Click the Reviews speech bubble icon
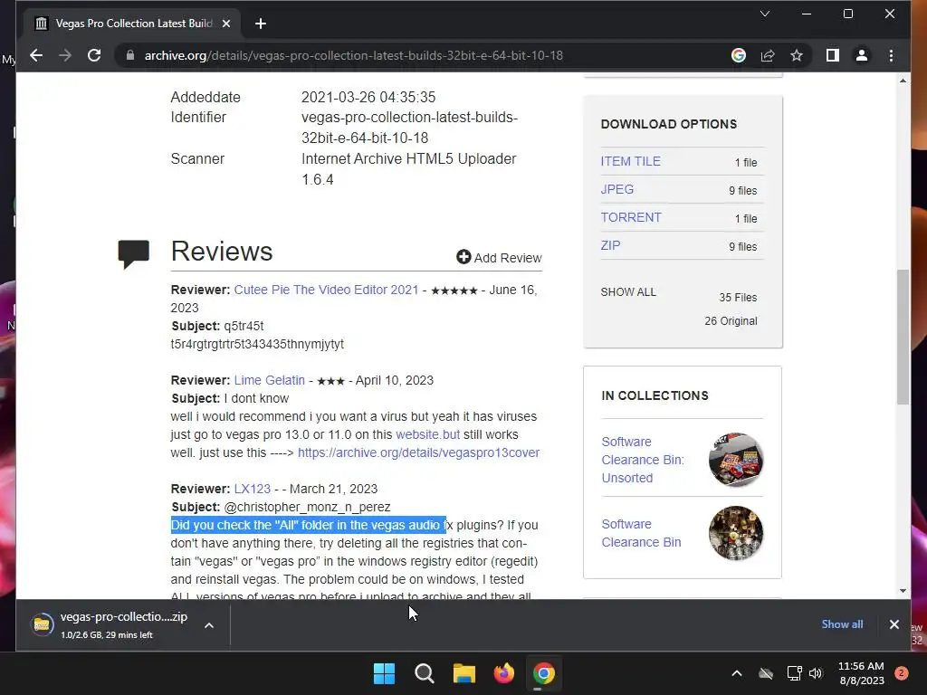 pos(134,254)
